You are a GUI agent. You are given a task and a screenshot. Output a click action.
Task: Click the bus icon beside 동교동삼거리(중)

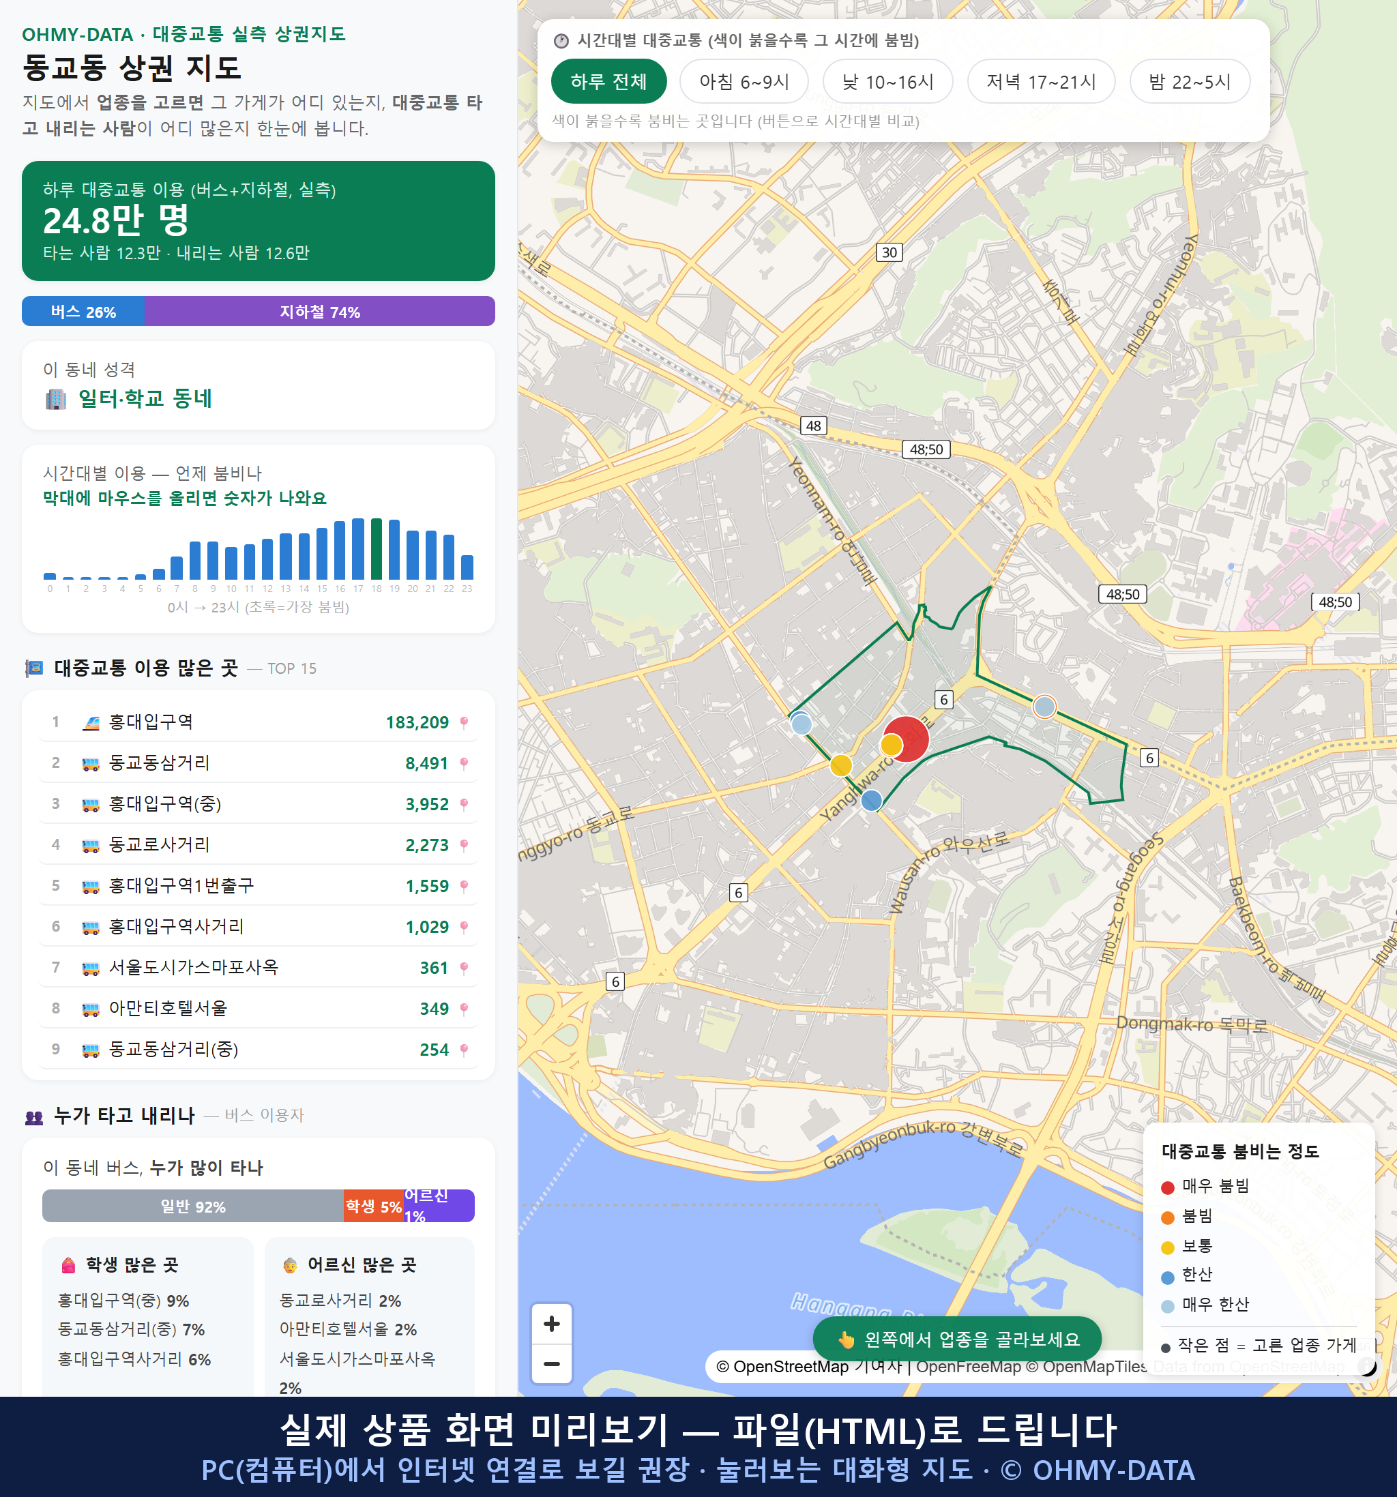click(90, 1050)
